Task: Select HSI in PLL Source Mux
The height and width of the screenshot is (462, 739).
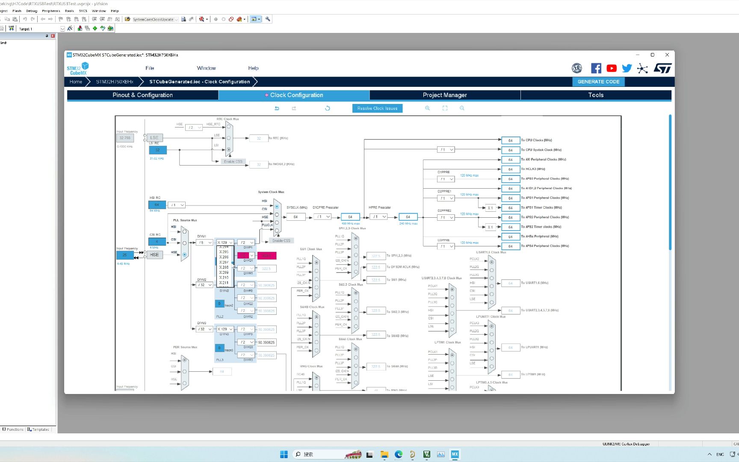Action: point(184,232)
